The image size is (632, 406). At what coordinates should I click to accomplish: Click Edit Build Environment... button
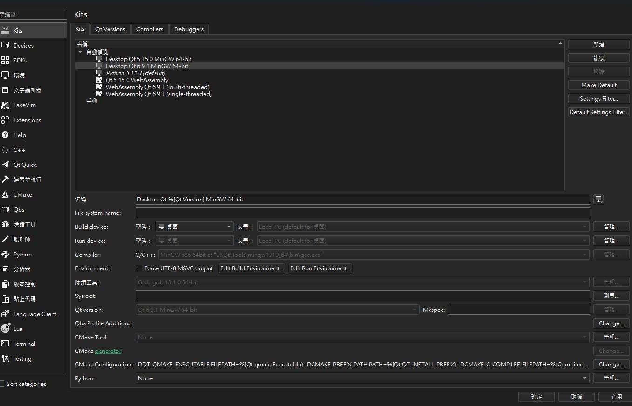[252, 268]
